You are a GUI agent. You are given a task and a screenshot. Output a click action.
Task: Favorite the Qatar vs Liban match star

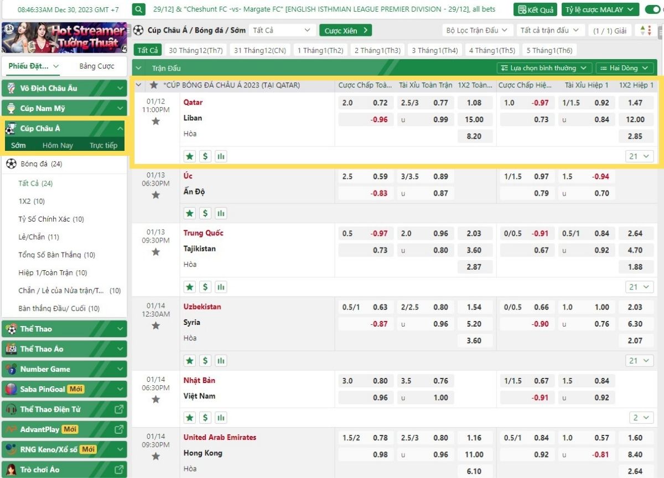coord(155,121)
